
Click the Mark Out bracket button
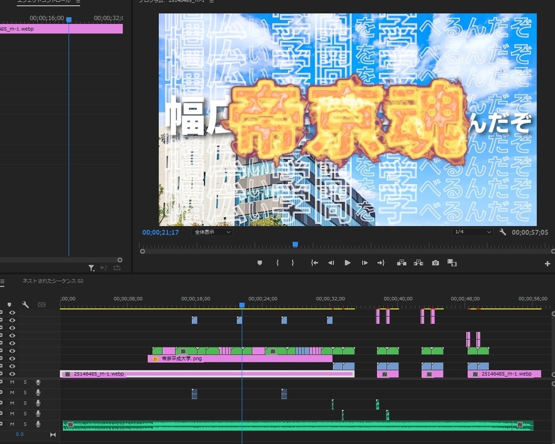(293, 263)
